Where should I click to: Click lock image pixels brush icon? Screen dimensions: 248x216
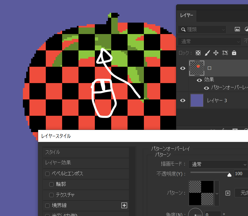point(207,53)
